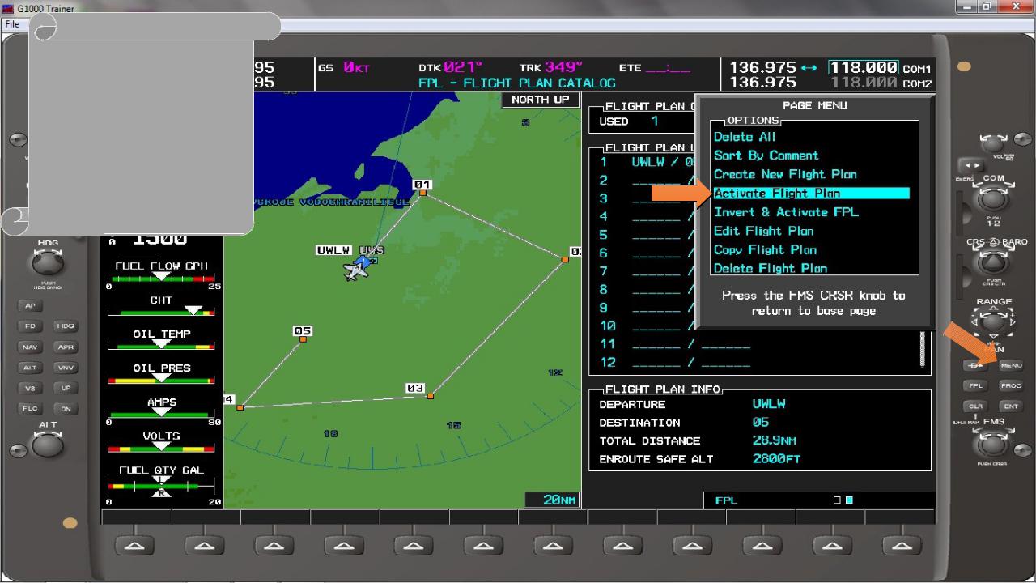The image size is (1036, 583).
Task: Push the Direct-To key beside MENU
Action: (x=976, y=365)
